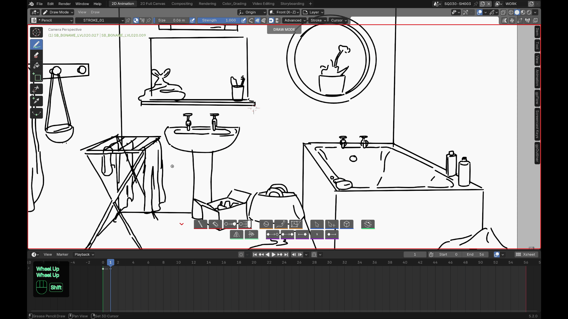This screenshot has height=319, width=568.
Task: Enable rendered viewport shading
Action: point(529,12)
